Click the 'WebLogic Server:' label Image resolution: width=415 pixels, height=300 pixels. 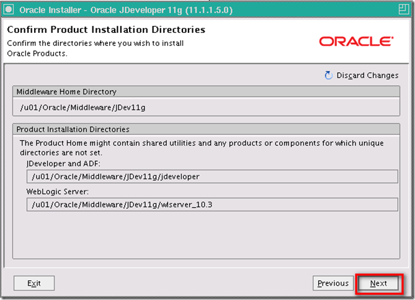58,191
